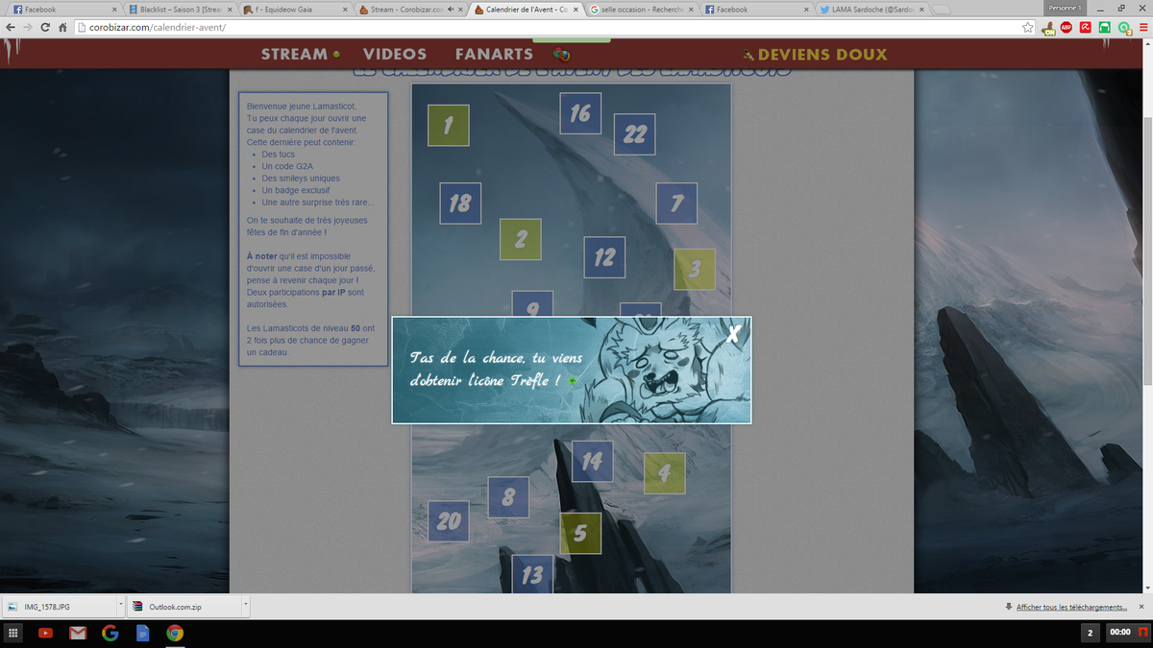This screenshot has width=1153, height=648.
Task: Click the browser back arrow
Action: point(11,27)
